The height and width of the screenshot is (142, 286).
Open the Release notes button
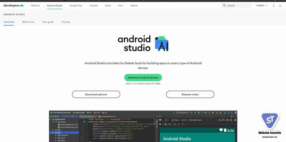(x=190, y=94)
